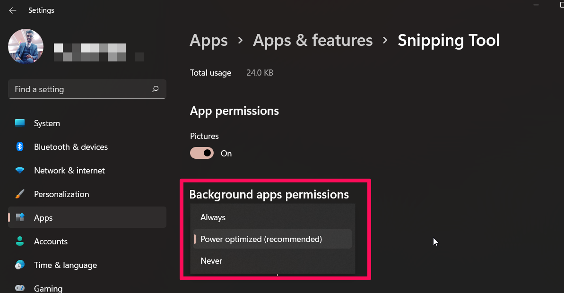Select Always in the background permissions dropdown

213,217
